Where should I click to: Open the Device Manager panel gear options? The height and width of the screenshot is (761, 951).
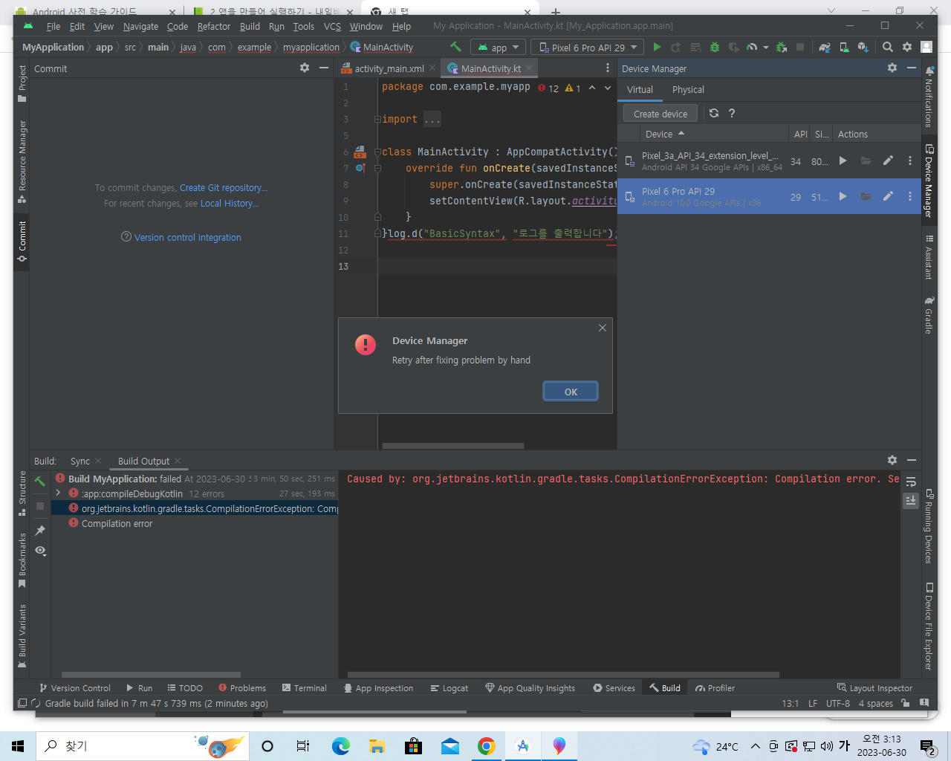click(x=892, y=68)
